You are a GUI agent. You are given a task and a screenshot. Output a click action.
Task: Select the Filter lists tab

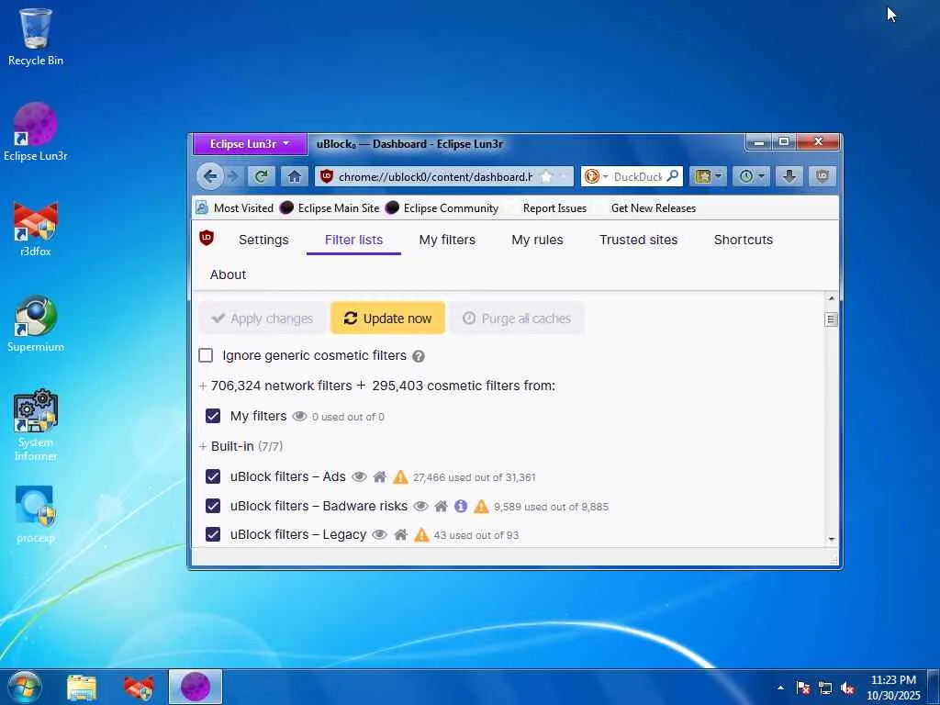click(353, 240)
